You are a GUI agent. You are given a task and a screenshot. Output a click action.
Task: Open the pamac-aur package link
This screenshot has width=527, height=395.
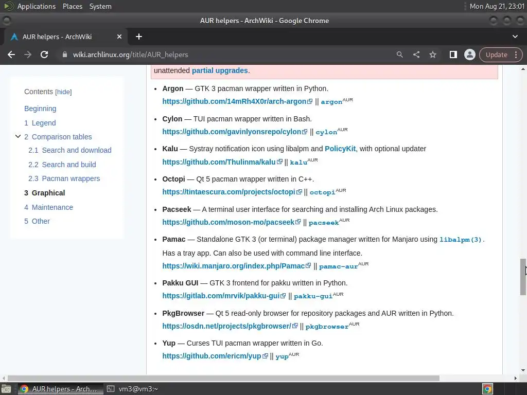point(339,266)
